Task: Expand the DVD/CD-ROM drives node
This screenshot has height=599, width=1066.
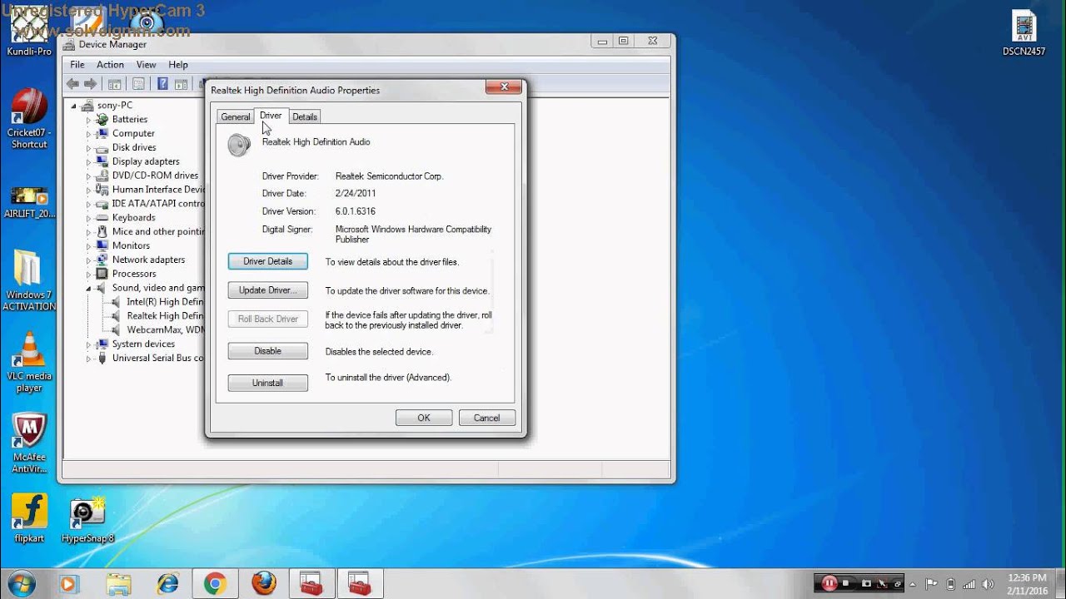Action: click(x=88, y=176)
